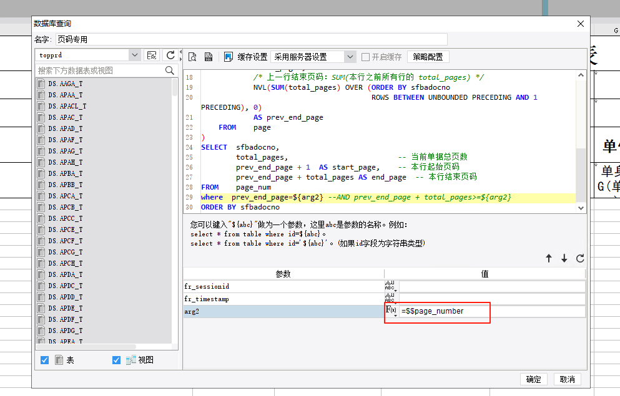The width and height of the screenshot is (620, 396).
Task: Select the DS.APDG_T table
Action: click(65, 331)
